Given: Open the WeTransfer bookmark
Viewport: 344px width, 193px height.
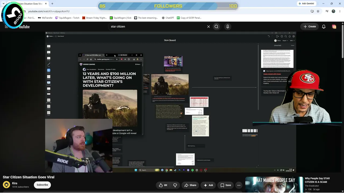Looking at the screenshot, I should pyautogui.click(x=45, y=18).
